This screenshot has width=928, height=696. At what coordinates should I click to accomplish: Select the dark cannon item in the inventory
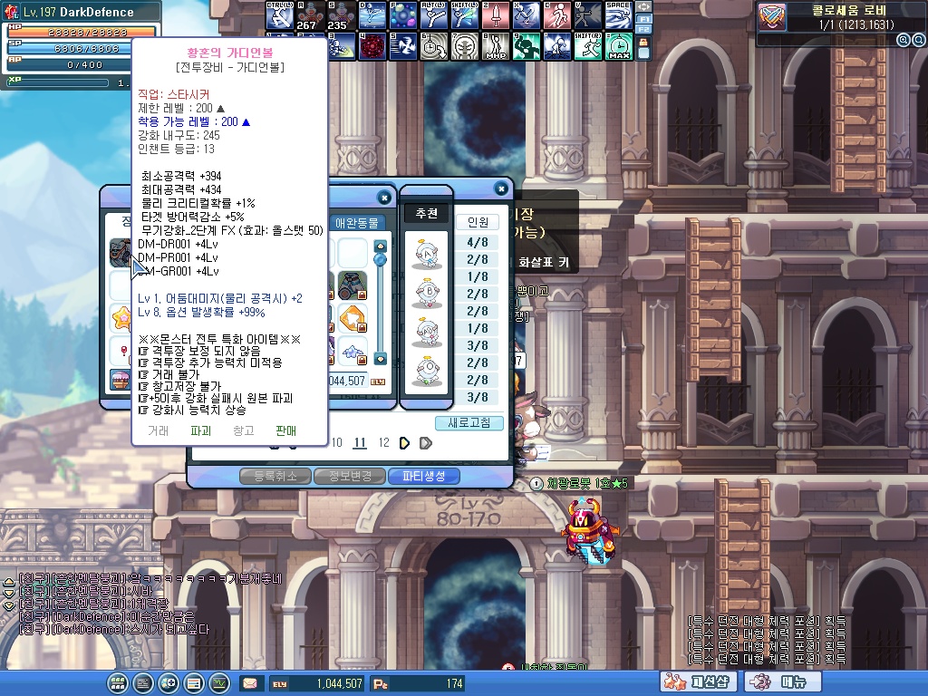coord(353,285)
